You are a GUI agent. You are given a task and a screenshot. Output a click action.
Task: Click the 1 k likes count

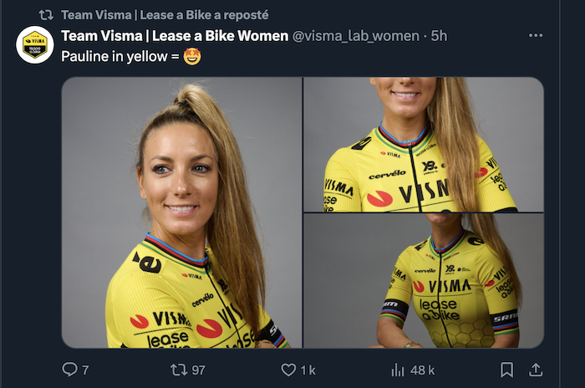click(x=308, y=370)
